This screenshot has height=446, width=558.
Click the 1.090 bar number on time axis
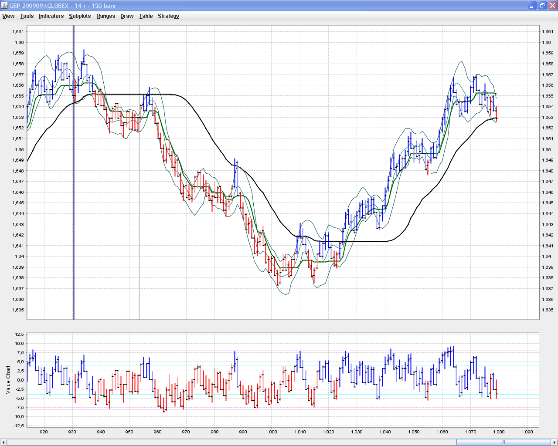pos(527,432)
